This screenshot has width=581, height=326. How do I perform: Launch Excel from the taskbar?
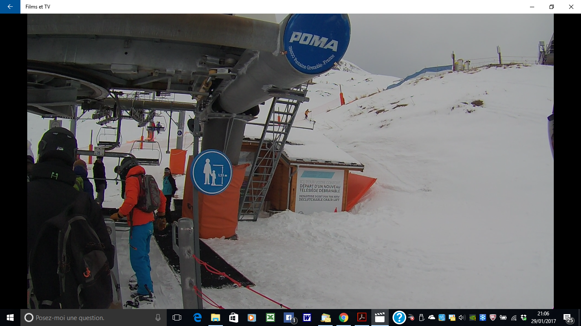pyautogui.click(x=270, y=318)
